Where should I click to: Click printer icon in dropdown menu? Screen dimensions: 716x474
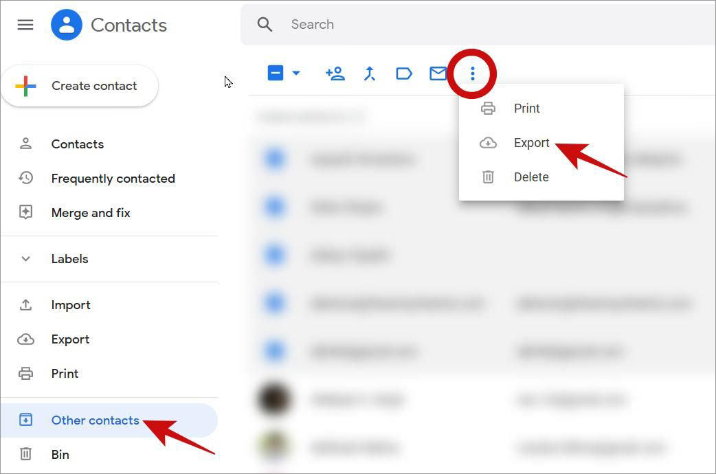click(x=488, y=109)
